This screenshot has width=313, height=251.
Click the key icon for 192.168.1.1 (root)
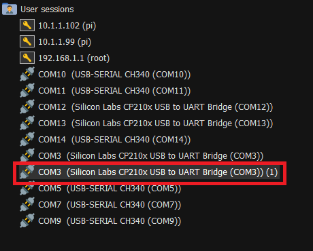(x=27, y=58)
